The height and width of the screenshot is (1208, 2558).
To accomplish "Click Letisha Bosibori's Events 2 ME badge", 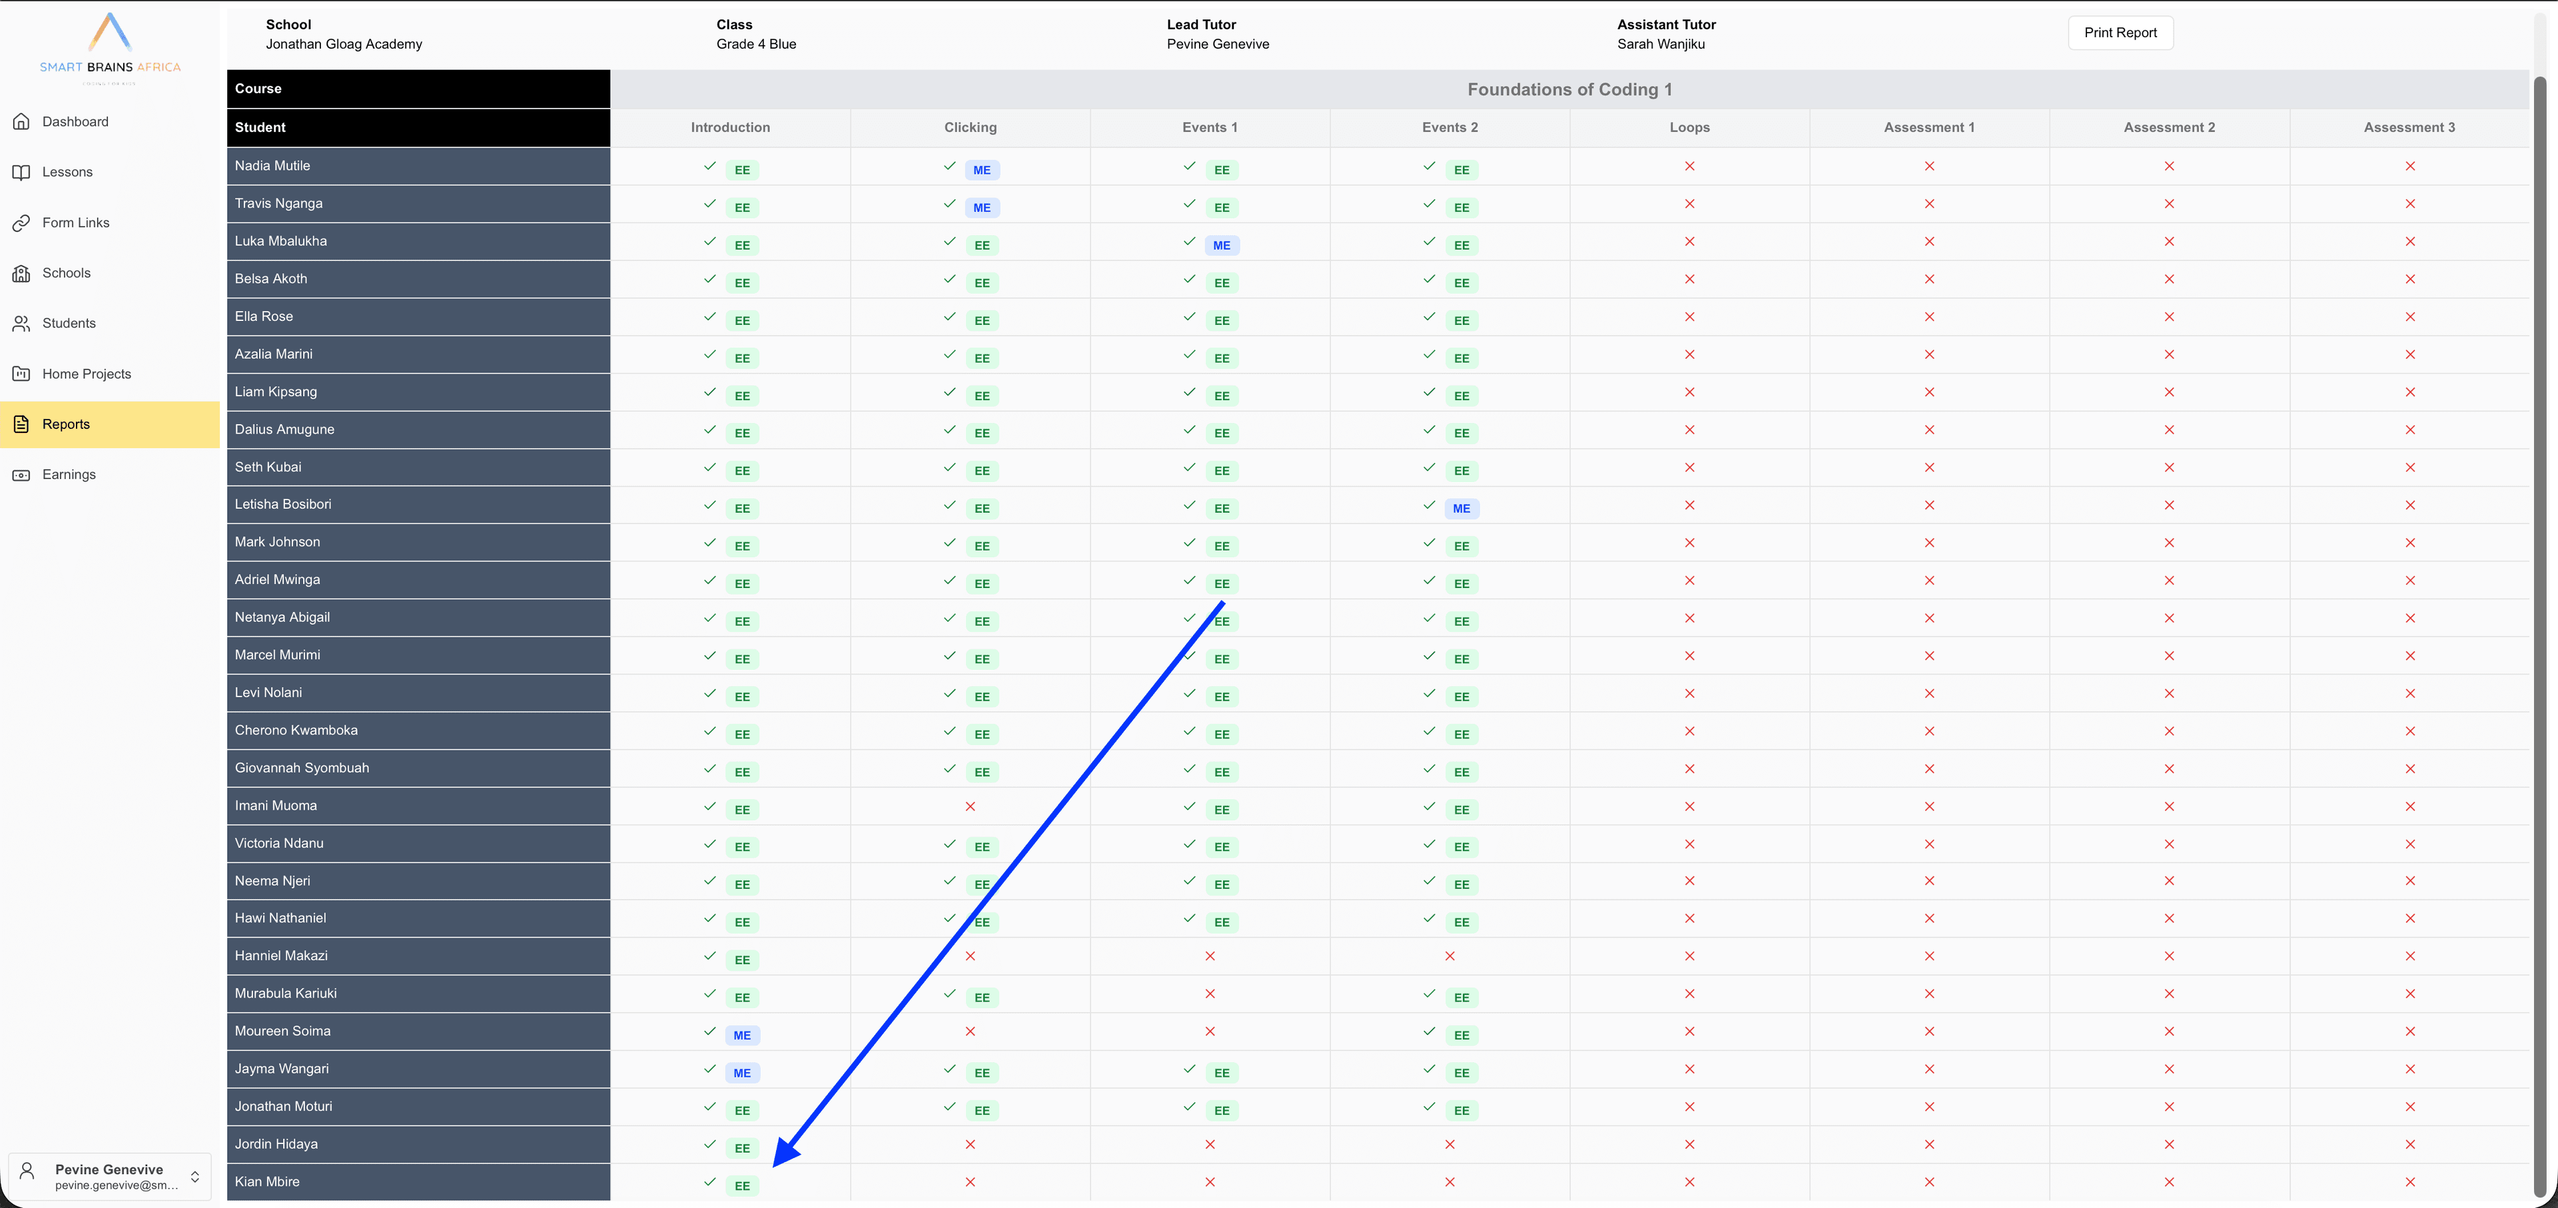I will (1461, 508).
